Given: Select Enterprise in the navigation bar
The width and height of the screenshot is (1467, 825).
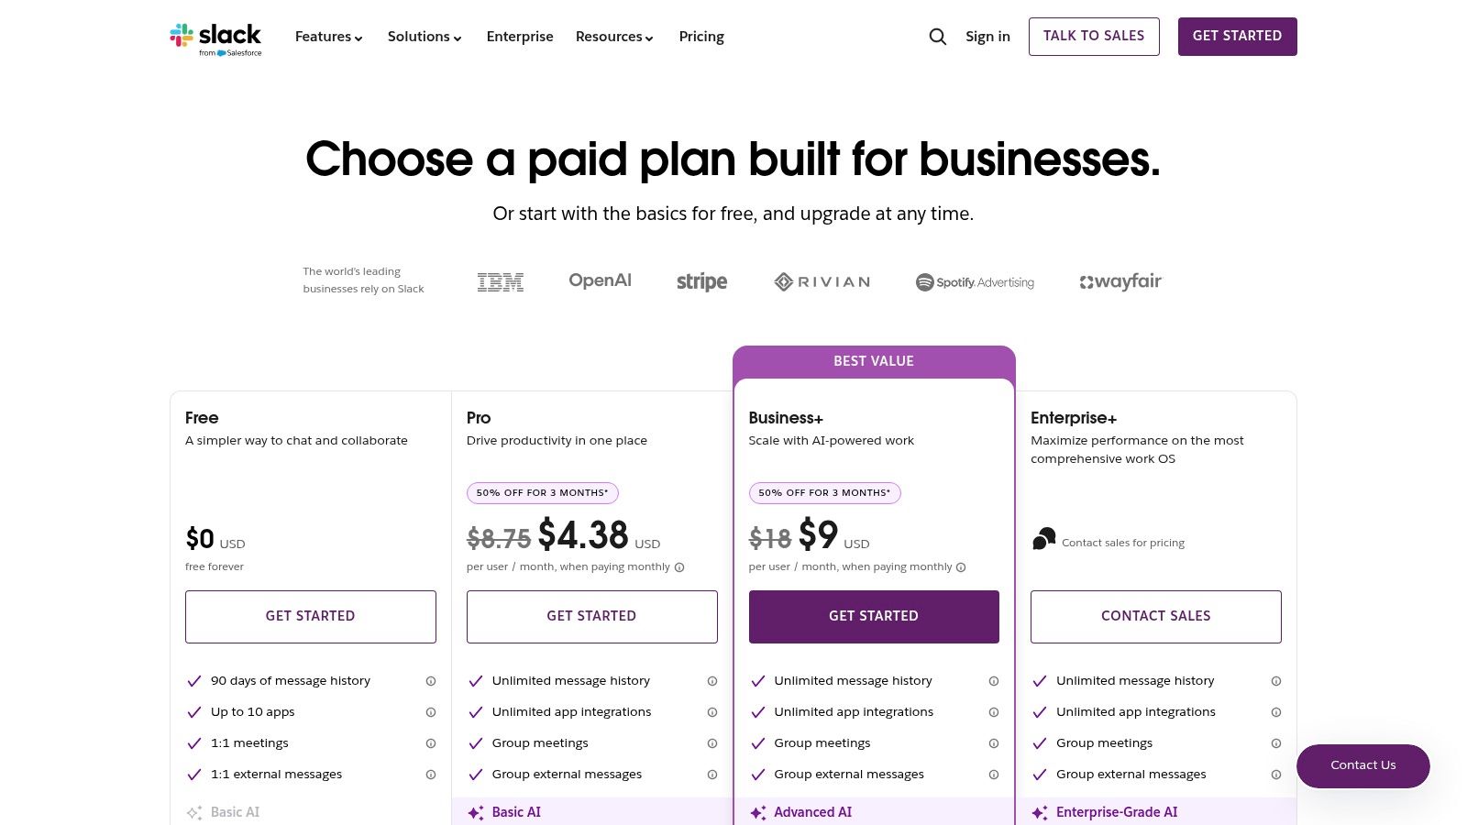Looking at the screenshot, I should tap(520, 37).
